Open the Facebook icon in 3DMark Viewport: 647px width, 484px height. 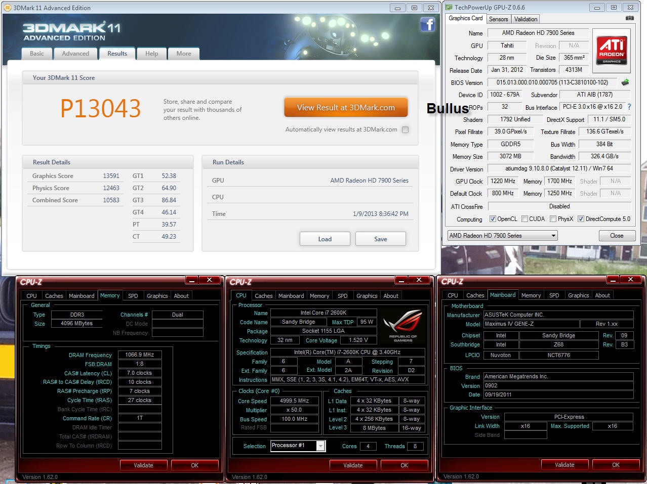(x=427, y=24)
